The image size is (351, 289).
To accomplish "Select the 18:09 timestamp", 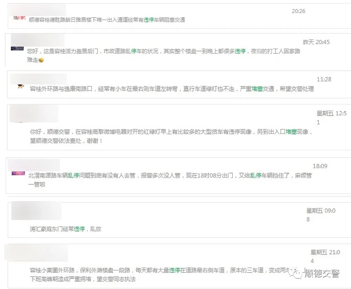I will click(x=320, y=166).
